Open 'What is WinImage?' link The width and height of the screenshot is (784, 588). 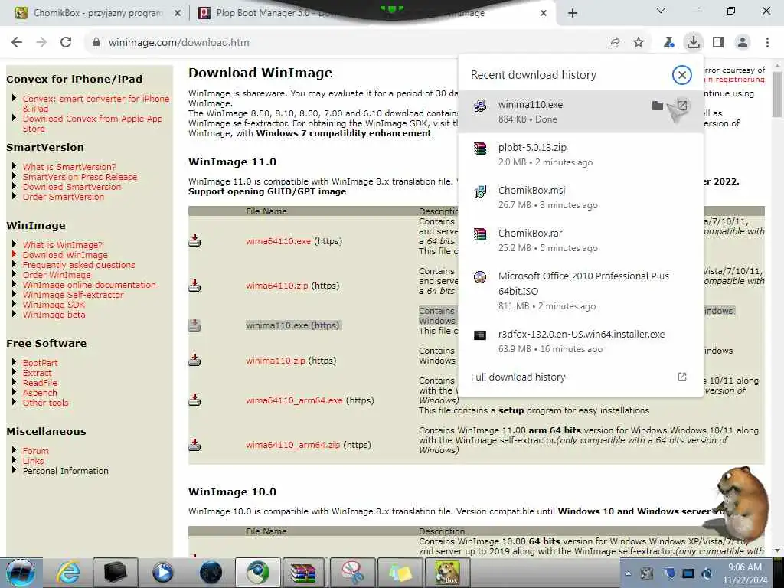(x=62, y=245)
